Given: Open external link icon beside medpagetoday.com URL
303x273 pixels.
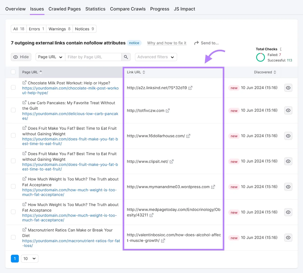Looking at the screenshot, I should tap(151, 215).
